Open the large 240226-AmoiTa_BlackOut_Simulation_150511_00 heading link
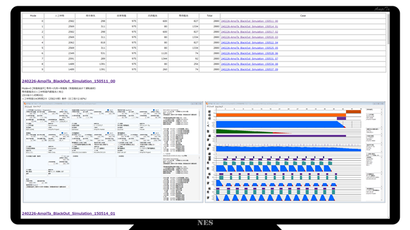This screenshot has height=230, width=410. 69,81
